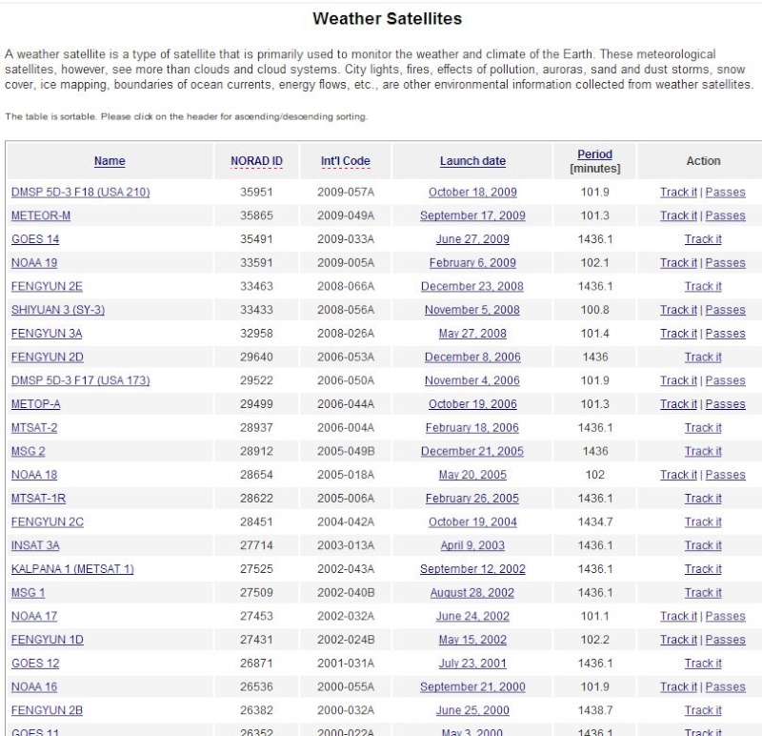The width and height of the screenshot is (762, 736).
Task: Open the September 17, 2009 launch date
Action: 472,215
